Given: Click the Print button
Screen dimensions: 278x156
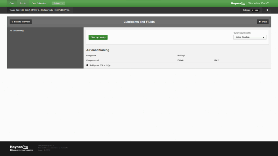Looking at the screenshot, I should tap(263, 22).
